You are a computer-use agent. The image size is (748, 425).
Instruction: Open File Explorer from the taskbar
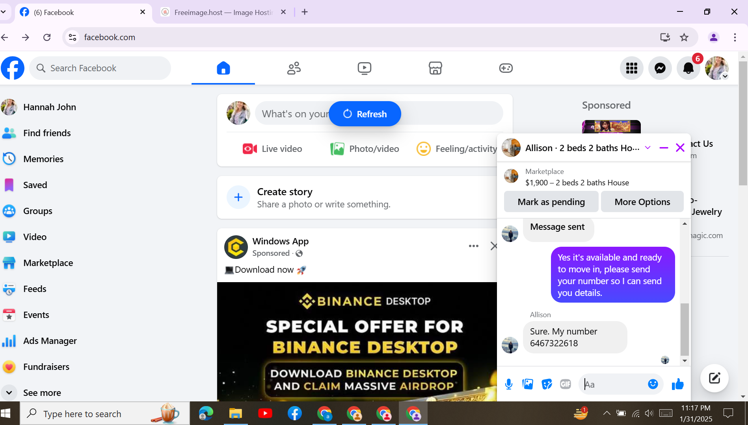pos(236,413)
